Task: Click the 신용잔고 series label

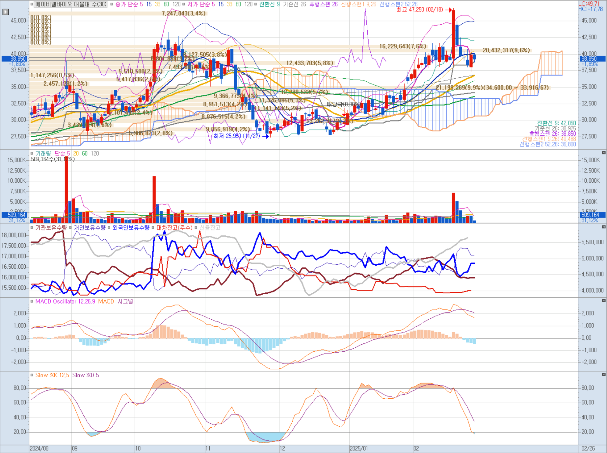Action: [x=210, y=227]
